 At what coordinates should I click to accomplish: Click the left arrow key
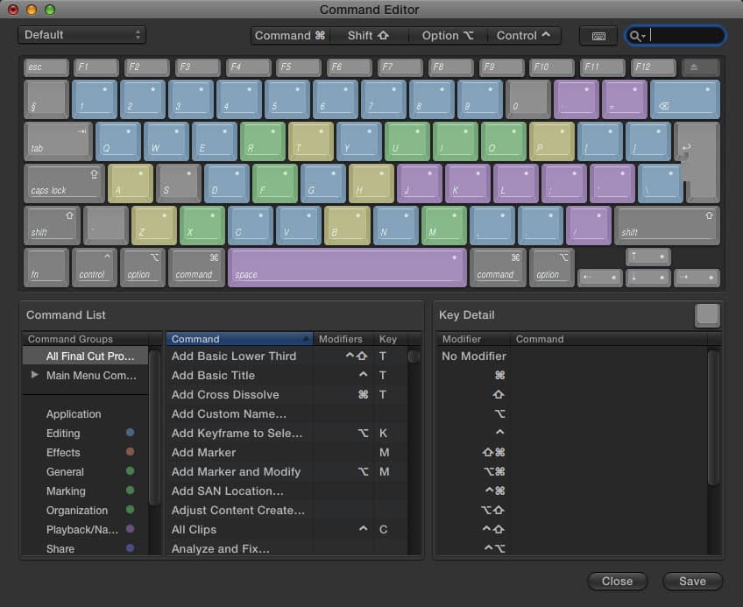coord(600,278)
